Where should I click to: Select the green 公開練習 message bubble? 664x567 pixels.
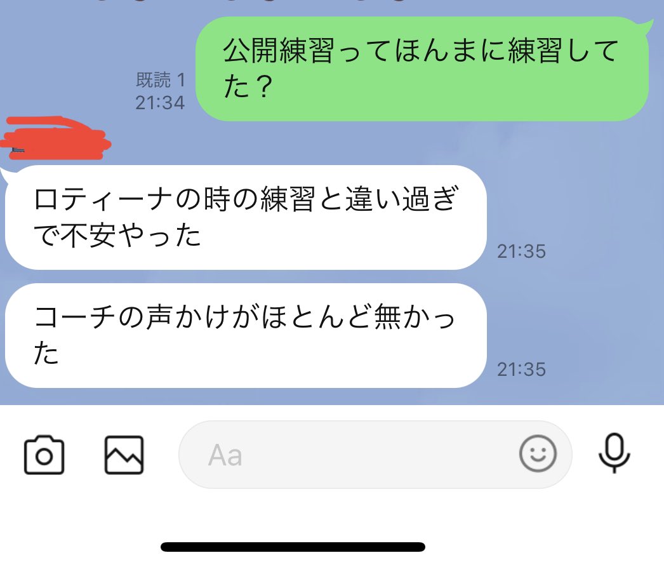pos(422,69)
